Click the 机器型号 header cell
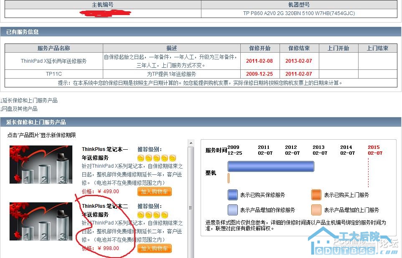402x258 pixels. coord(299,5)
